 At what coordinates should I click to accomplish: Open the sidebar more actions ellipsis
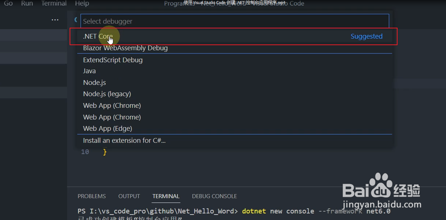pos(55,20)
